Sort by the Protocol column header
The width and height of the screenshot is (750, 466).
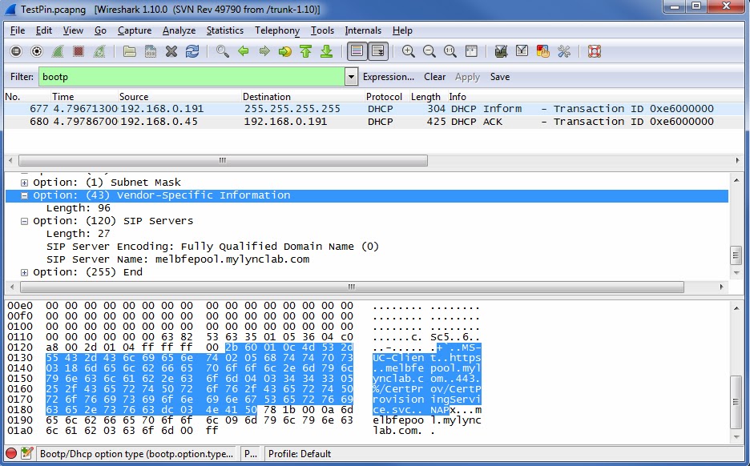pos(386,97)
